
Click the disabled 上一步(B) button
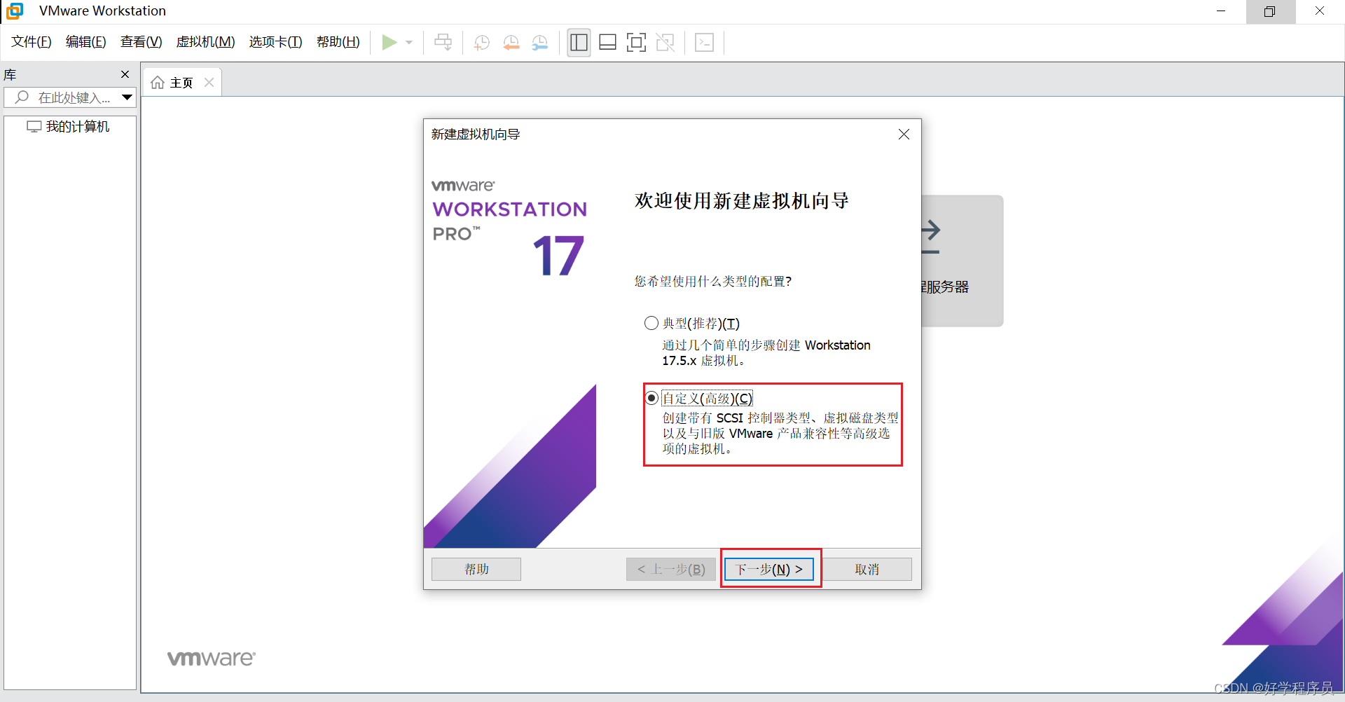[671, 569]
